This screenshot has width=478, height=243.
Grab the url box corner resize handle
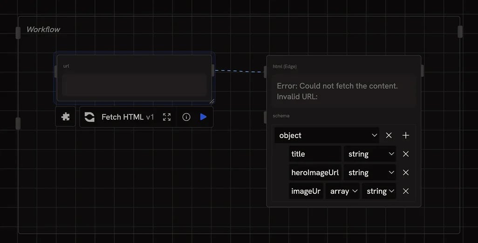click(x=212, y=101)
